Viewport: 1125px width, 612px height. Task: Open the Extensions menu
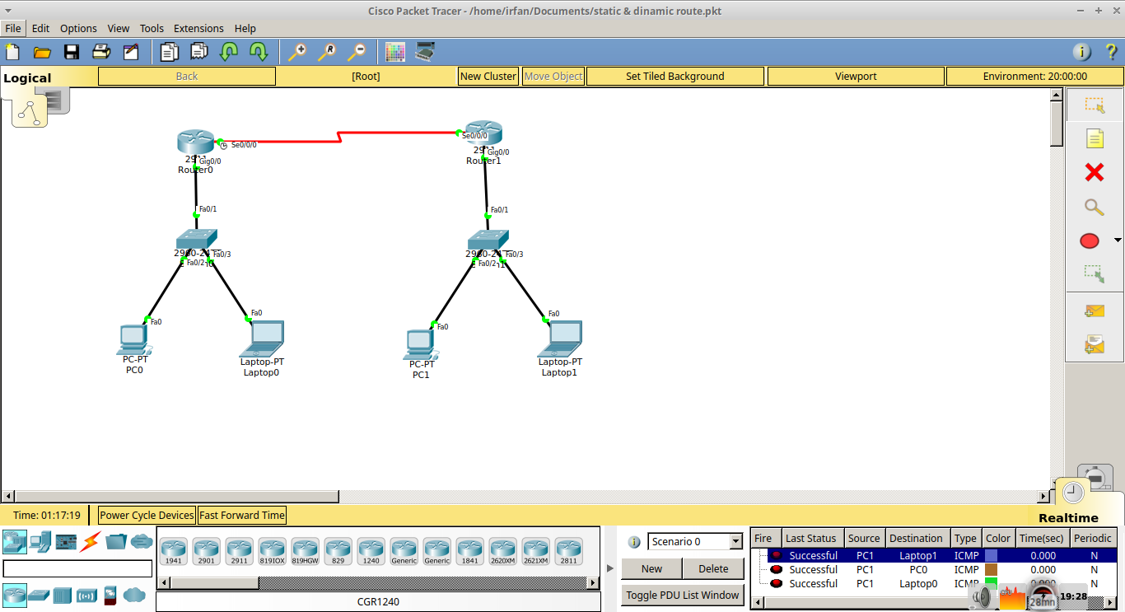coord(198,28)
